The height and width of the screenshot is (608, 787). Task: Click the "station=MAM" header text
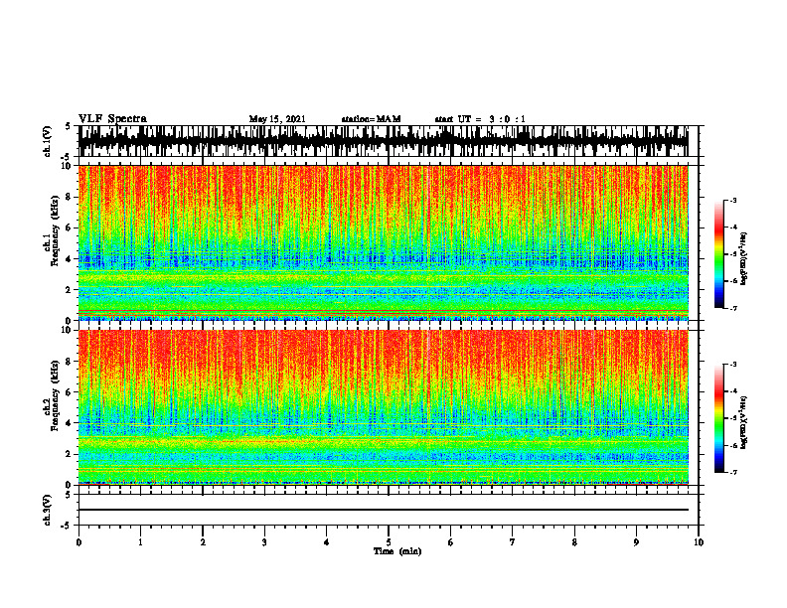(x=371, y=119)
